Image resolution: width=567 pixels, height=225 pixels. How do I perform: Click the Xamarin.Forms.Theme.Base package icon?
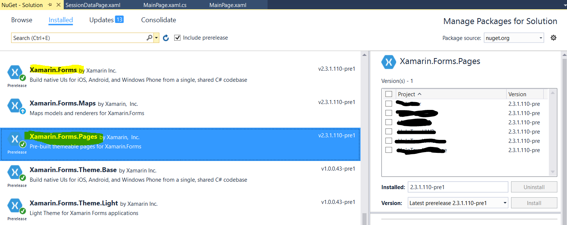(15, 172)
